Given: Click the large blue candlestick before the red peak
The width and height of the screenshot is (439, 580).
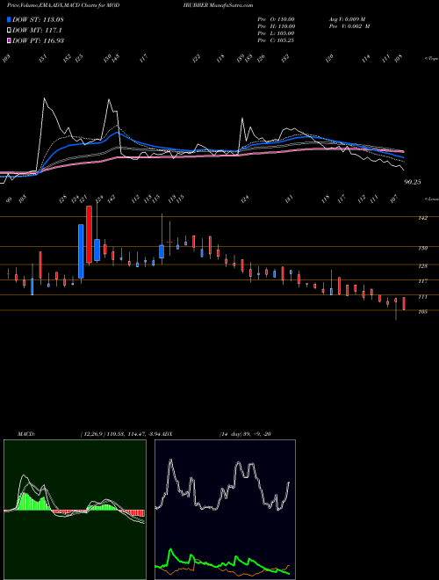Looking at the screenshot, I should [x=81, y=251].
